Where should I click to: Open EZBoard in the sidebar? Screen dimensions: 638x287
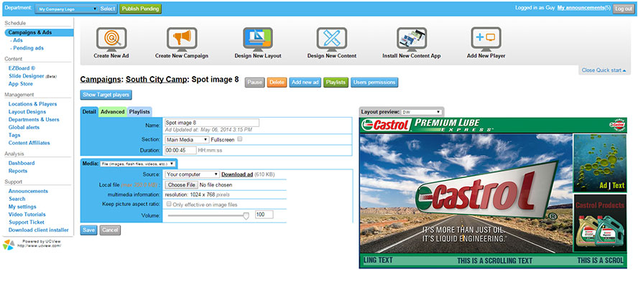(22, 68)
